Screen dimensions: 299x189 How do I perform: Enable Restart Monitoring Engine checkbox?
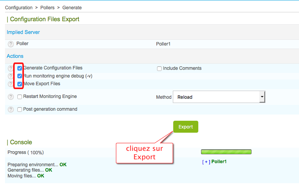20,97
